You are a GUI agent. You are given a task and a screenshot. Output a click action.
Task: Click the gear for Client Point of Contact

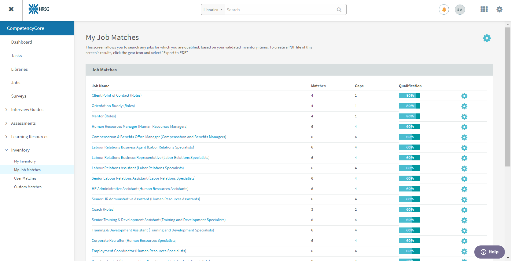[464, 96]
